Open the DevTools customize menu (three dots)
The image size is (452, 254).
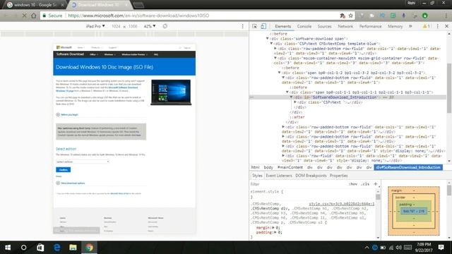coord(438,26)
